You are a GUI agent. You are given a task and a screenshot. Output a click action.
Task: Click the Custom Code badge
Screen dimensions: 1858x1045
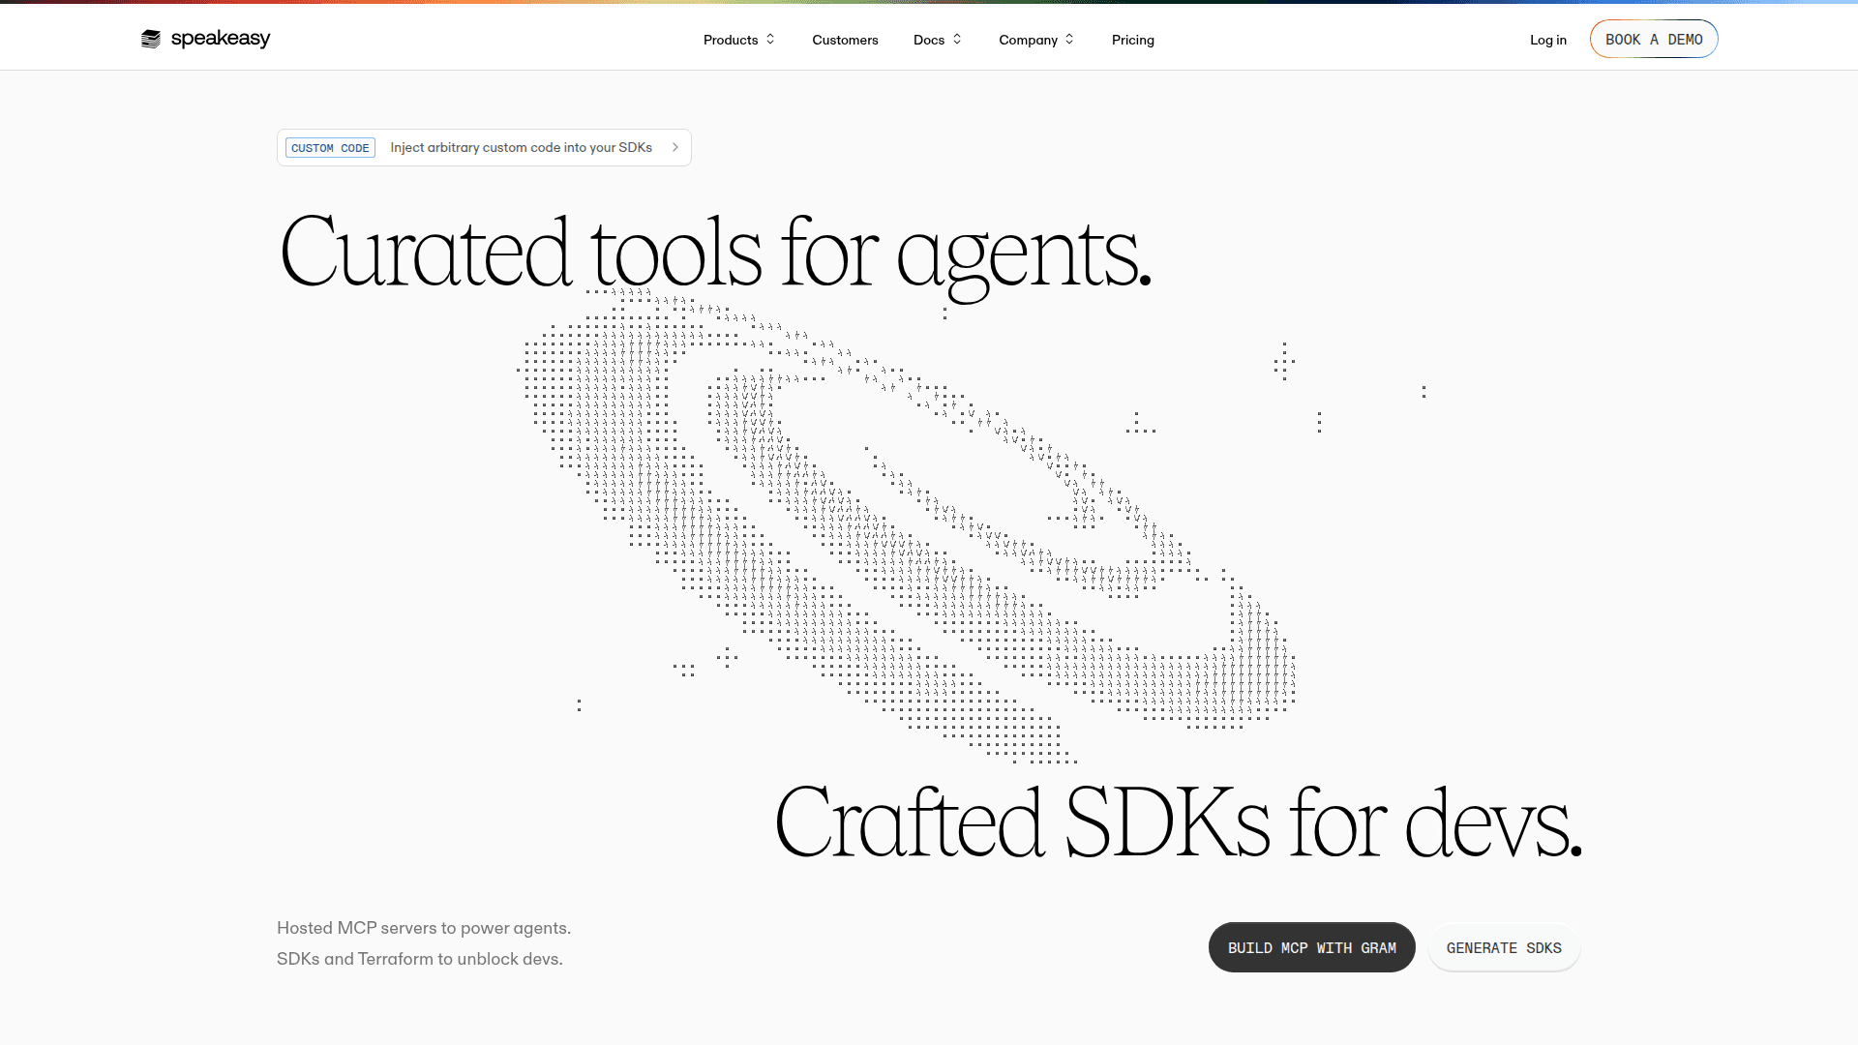pos(330,148)
